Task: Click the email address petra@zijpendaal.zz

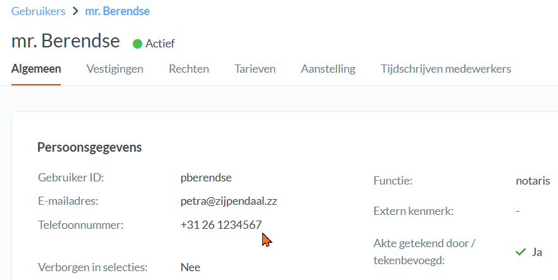Action: point(229,201)
